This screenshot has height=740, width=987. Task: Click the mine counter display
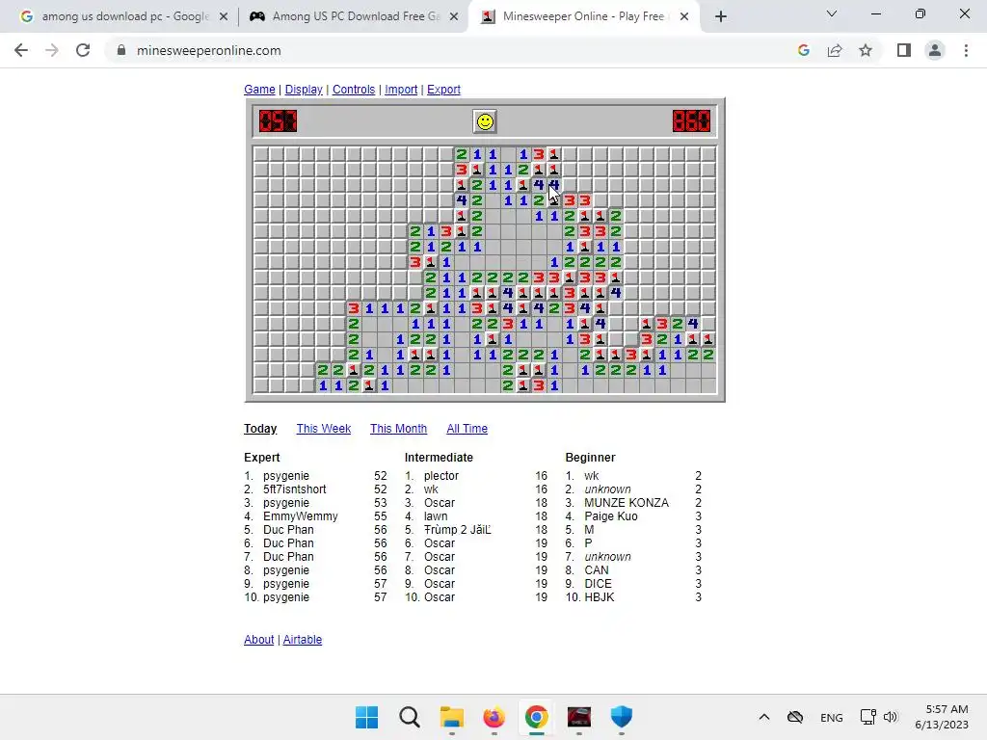pyautogui.click(x=278, y=120)
